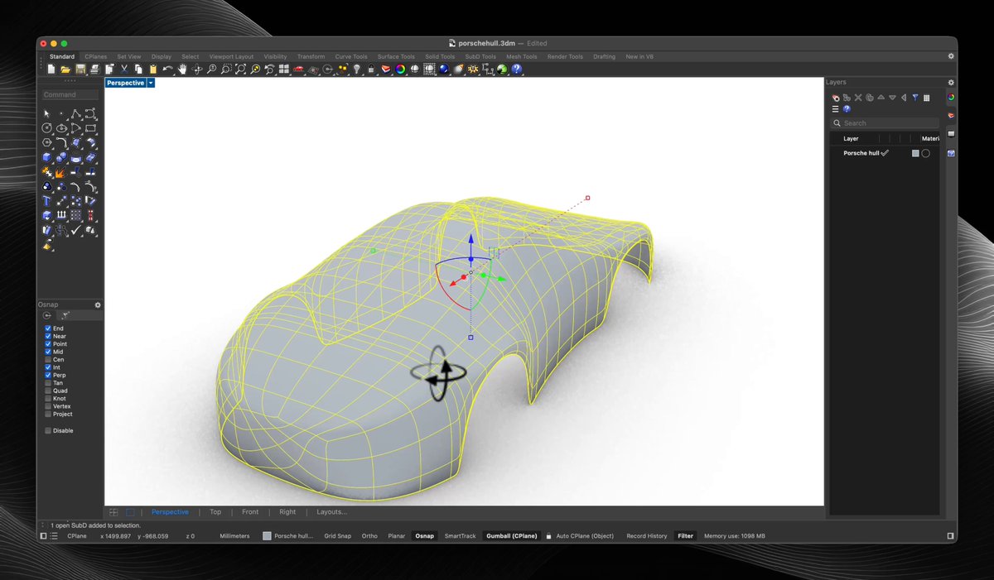Delete layer using the X icon
The image size is (994, 580).
point(858,98)
